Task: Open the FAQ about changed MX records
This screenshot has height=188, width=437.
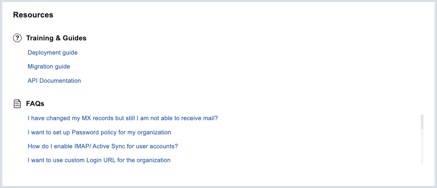Action: 123,118
